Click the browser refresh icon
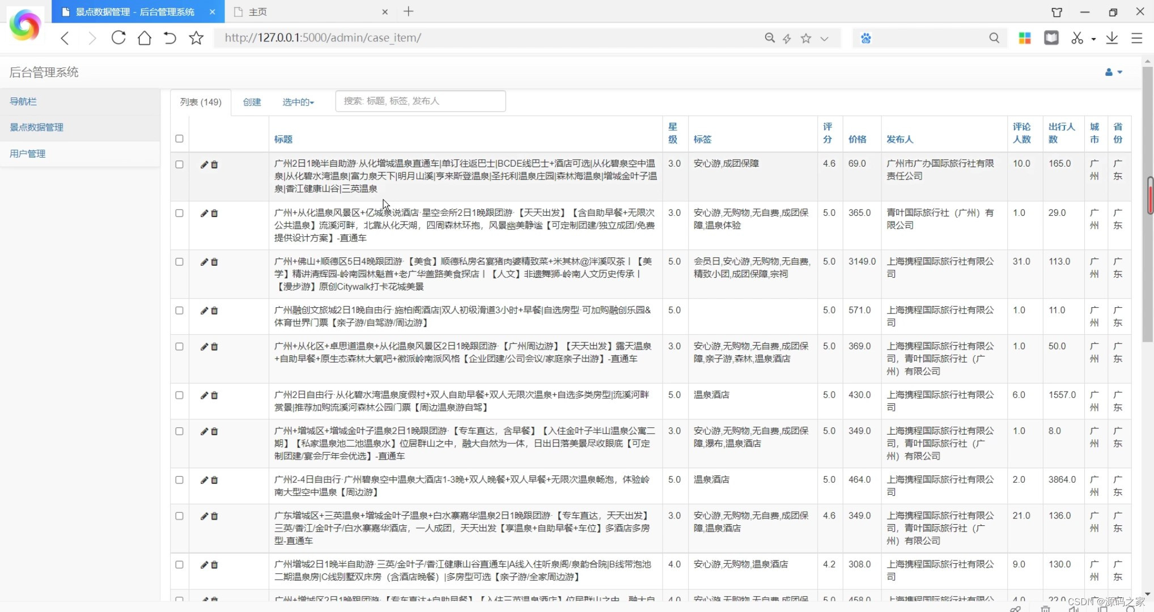The height and width of the screenshot is (612, 1154). (x=118, y=38)
